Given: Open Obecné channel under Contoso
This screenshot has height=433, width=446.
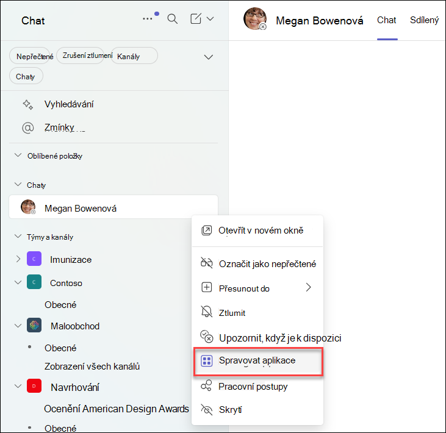Looking at the screenshot, I should pos(60,305).
